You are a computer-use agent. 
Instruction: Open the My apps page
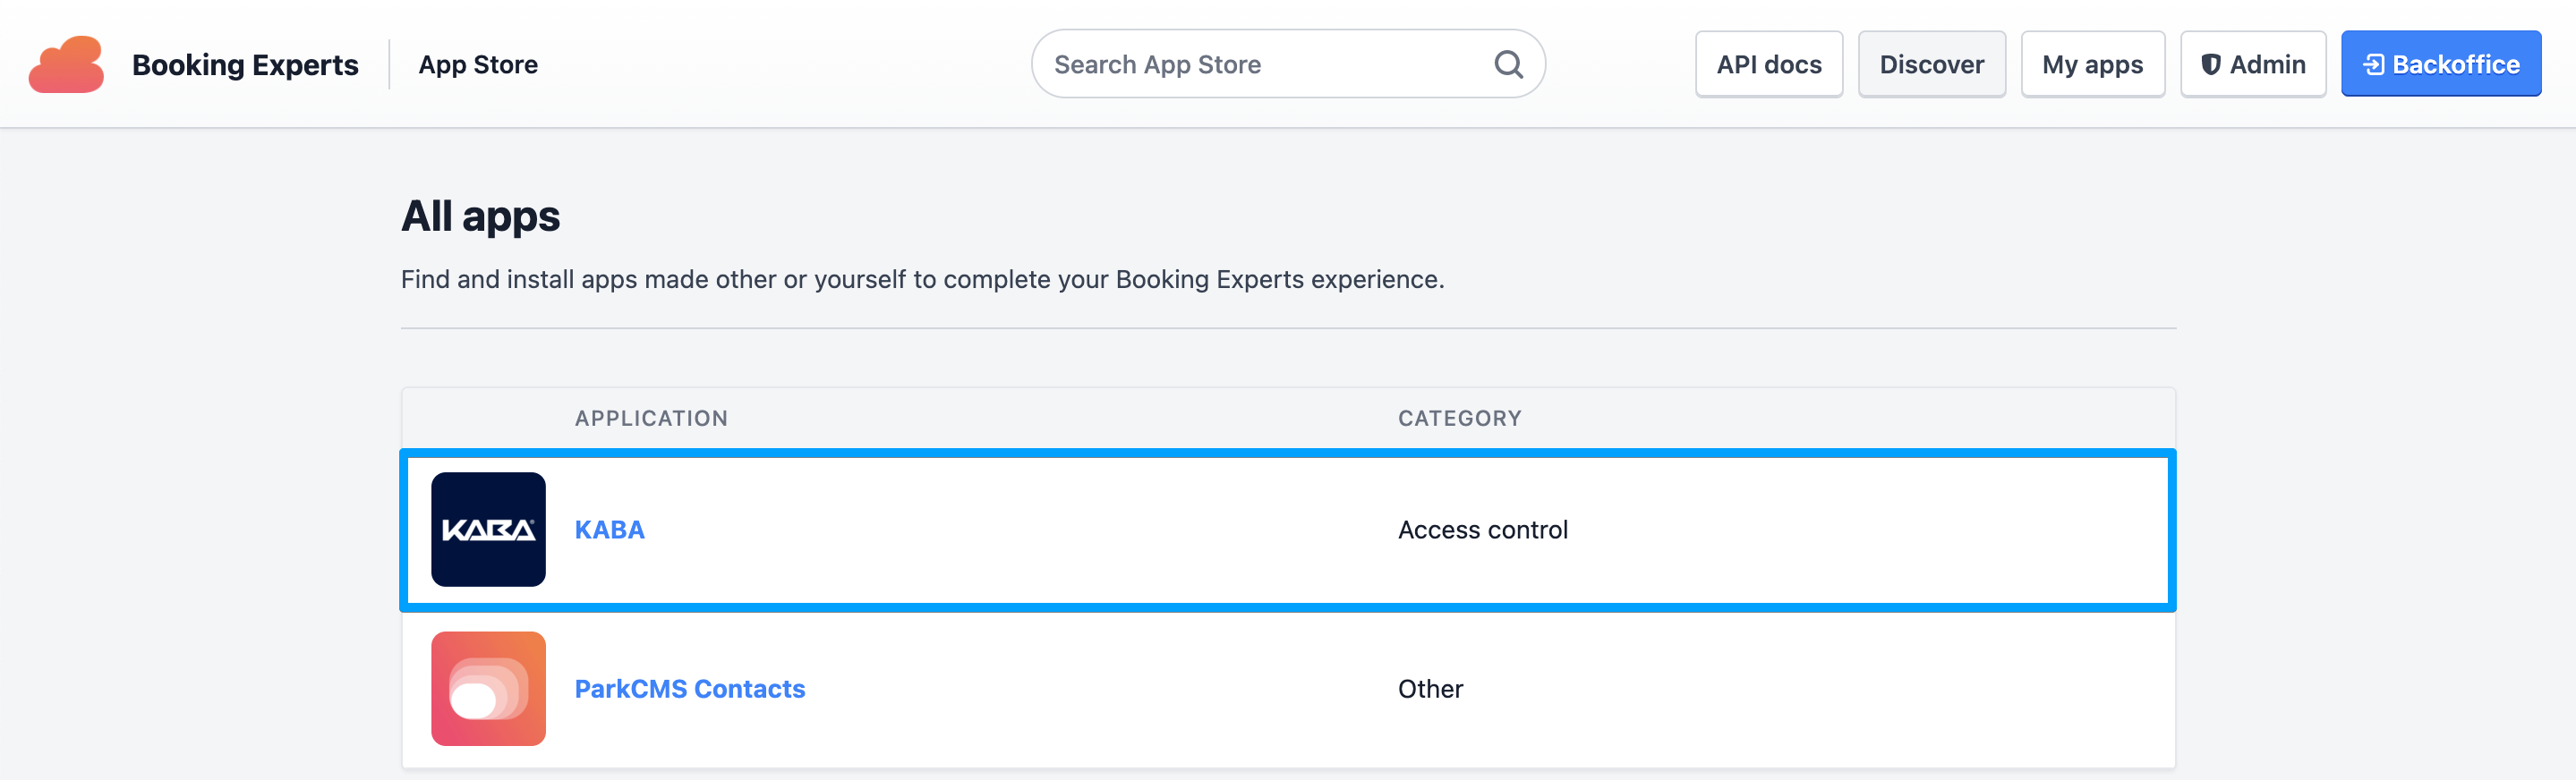point(2092,65)
